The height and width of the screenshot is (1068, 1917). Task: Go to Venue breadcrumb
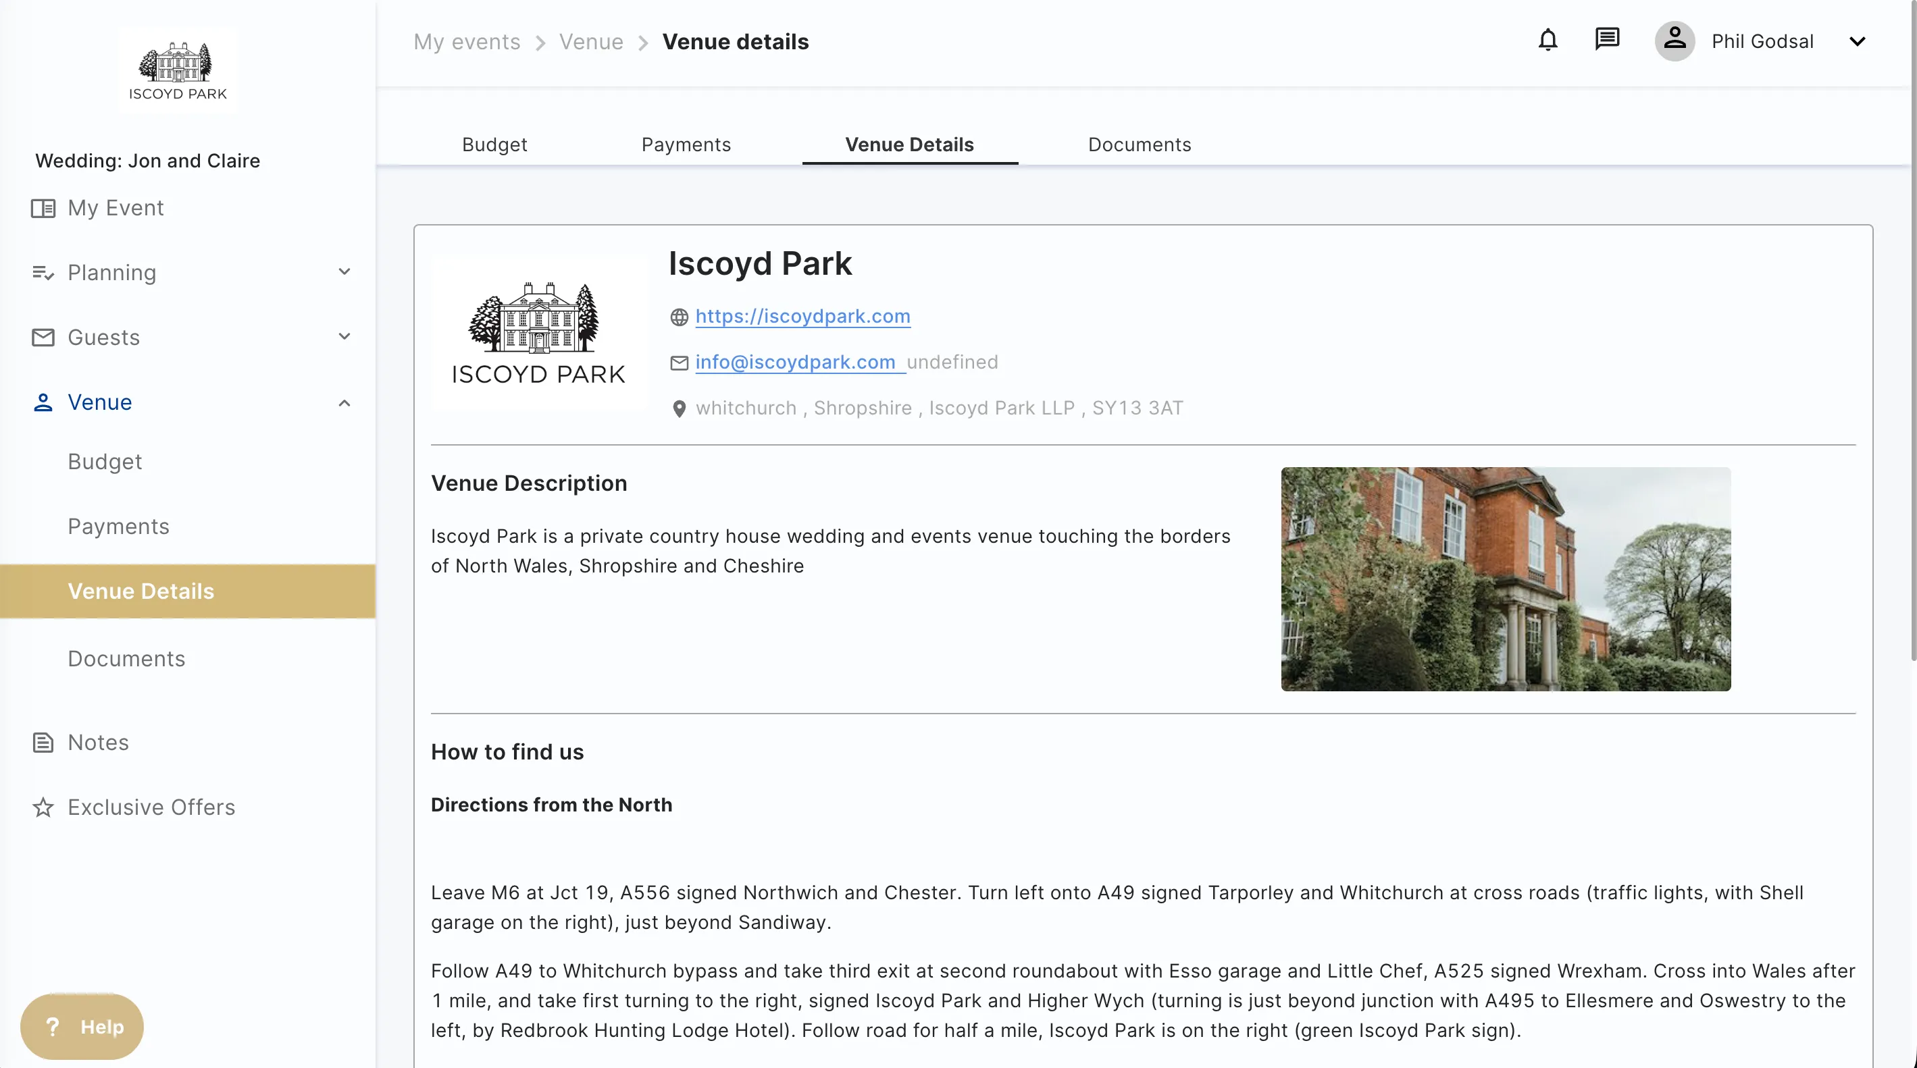(x=591, y=42)
